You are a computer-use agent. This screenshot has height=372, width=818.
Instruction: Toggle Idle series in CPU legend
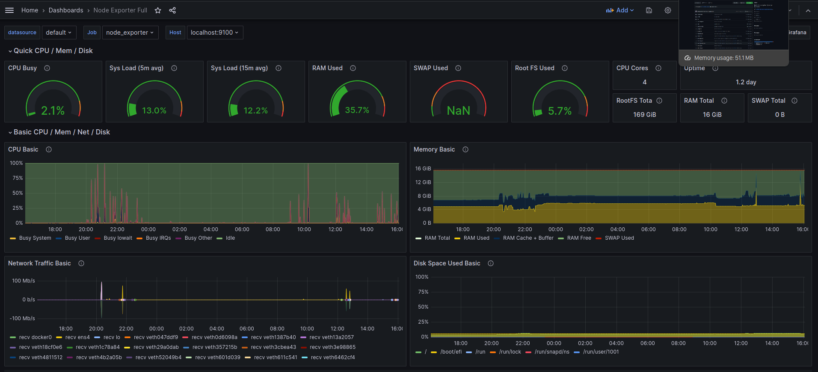tap(230, 238)
